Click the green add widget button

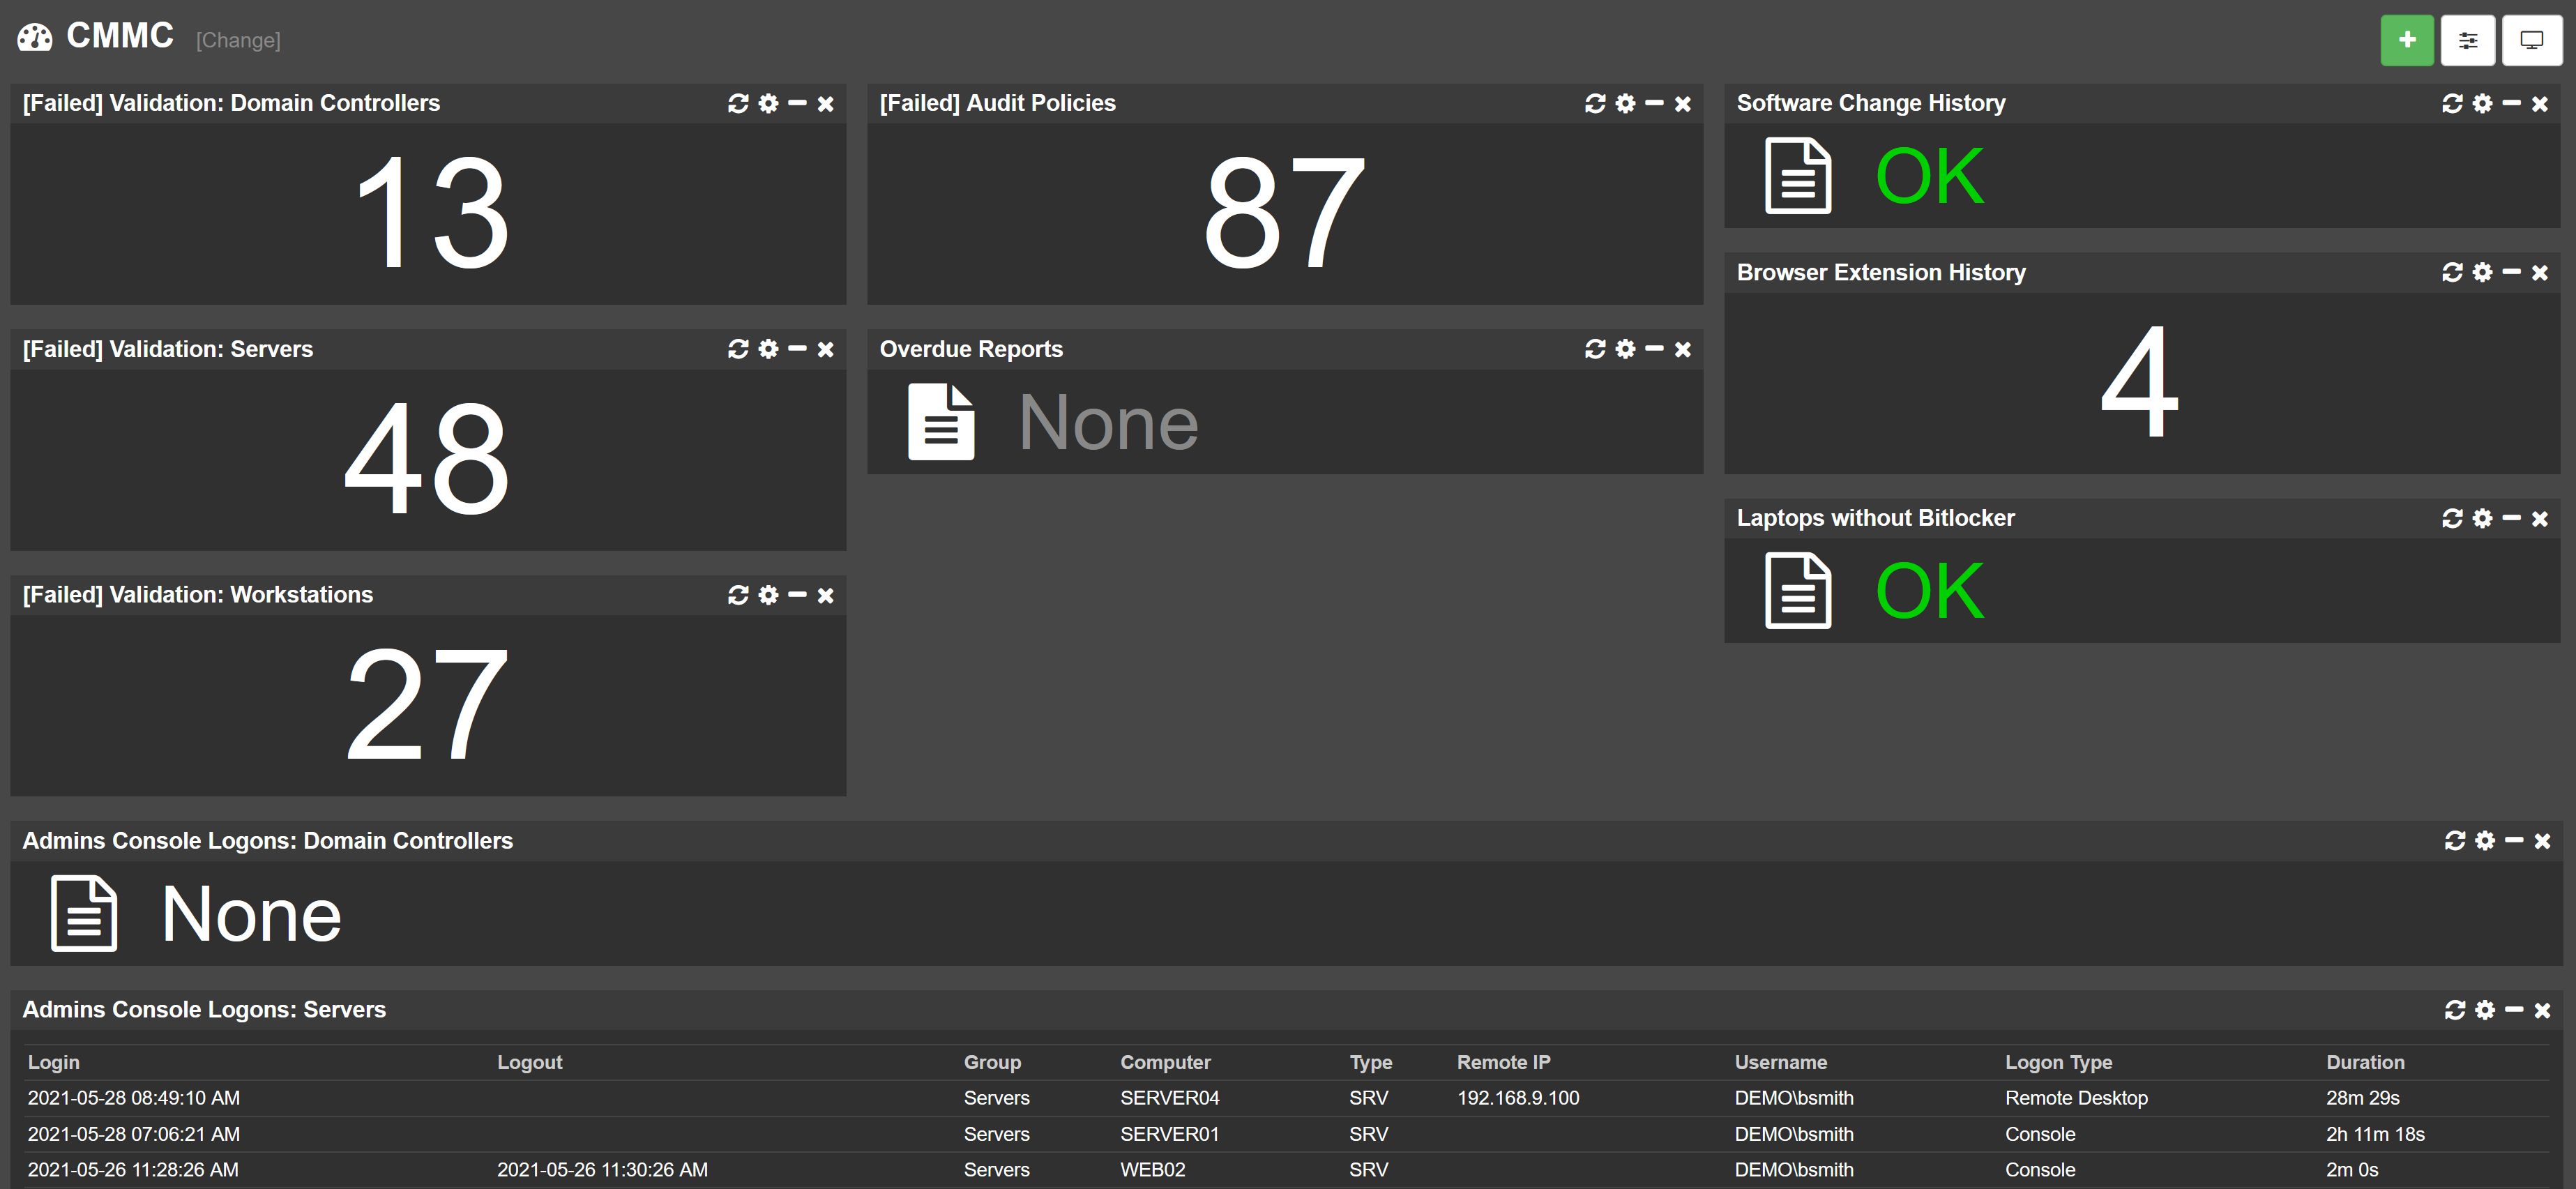[2406, 40]
